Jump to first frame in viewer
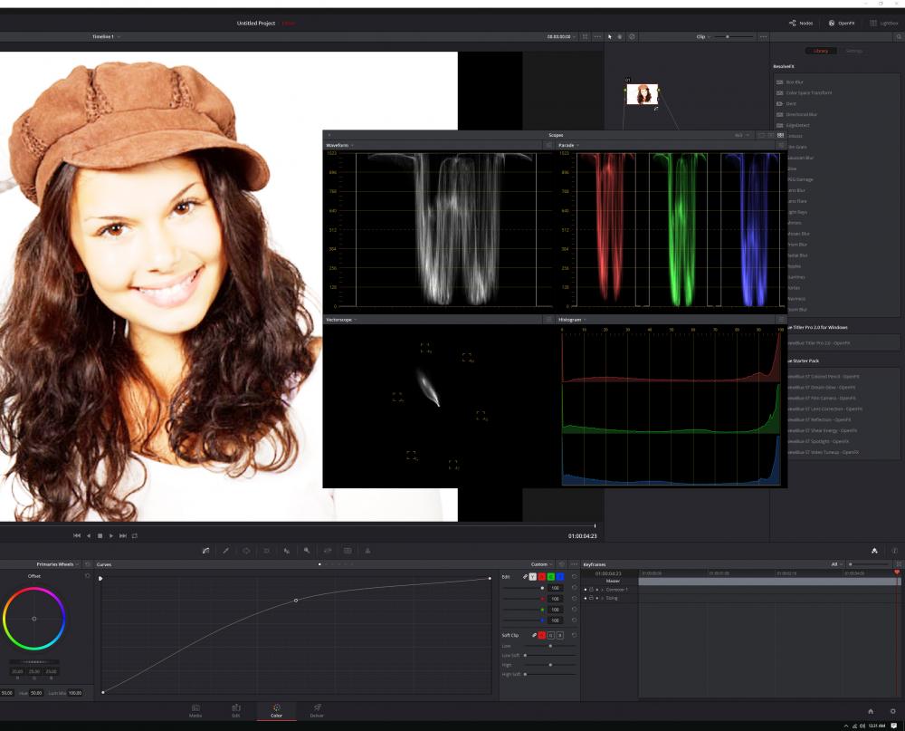 pyautogui.click(x=77, y=535)
